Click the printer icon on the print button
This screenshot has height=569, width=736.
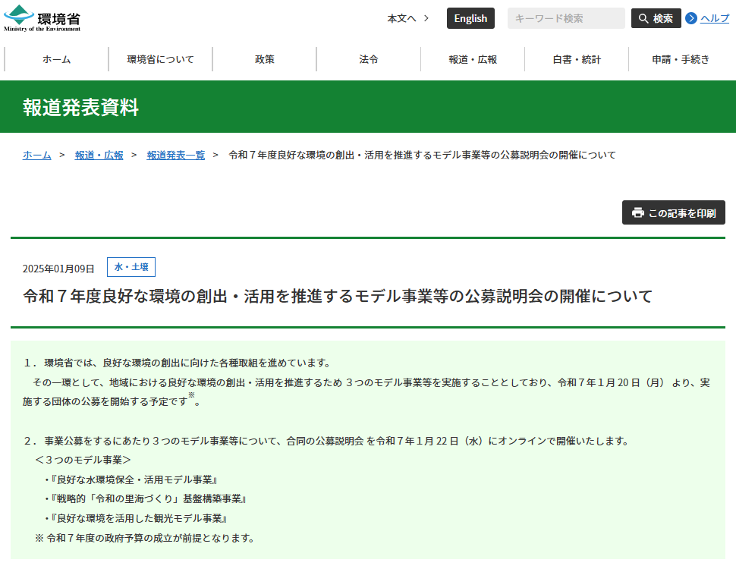638,213
